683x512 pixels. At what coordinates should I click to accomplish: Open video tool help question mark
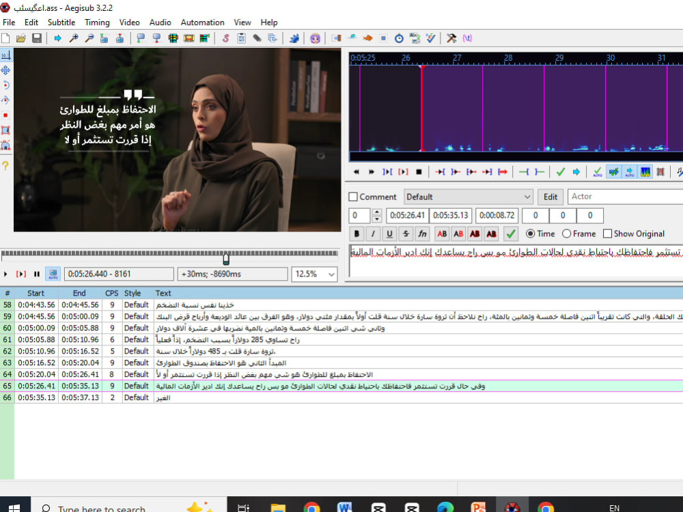pos(5,165)
